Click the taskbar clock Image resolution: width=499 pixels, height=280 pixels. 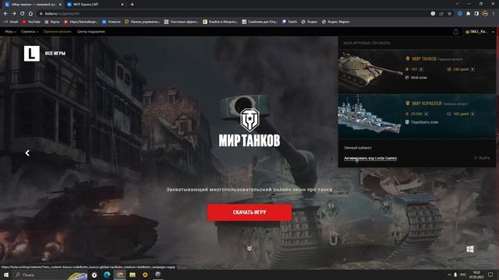click(476, 275)
